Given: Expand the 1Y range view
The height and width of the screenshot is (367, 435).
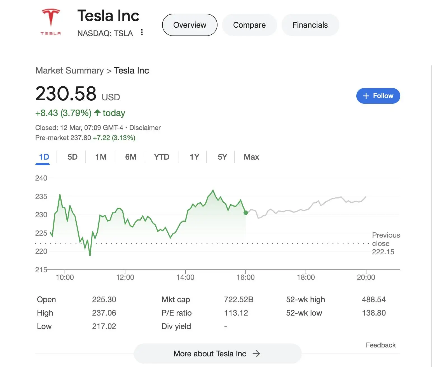Looking at the screenshot, I should [x=195, y=157].
